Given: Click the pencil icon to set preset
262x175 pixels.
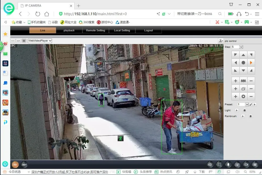Looking at the screenshot, I should click(251, 105).
